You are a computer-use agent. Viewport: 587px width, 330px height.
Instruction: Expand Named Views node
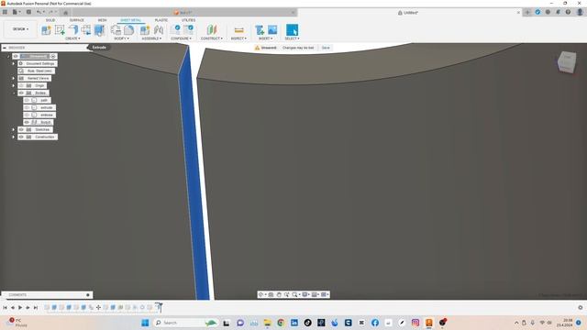pos(14,78)
